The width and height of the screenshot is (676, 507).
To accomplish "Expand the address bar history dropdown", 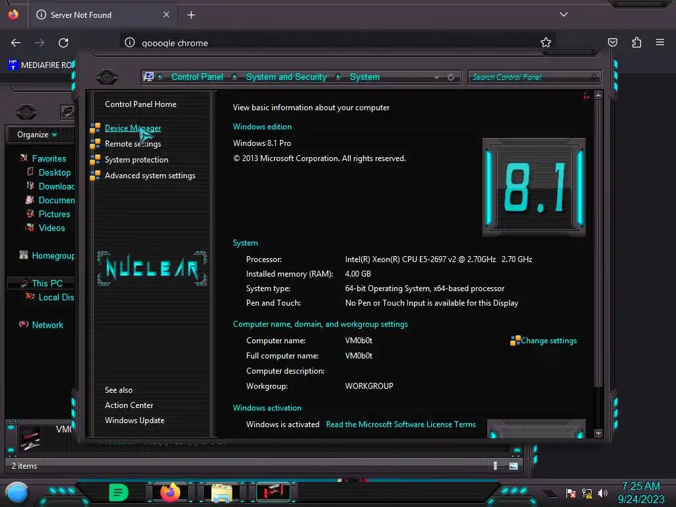I will [x=437, y=77].
